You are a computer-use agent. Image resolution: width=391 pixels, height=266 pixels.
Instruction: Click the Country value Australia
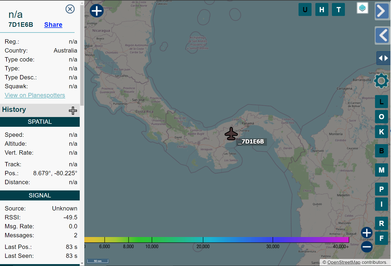tap(65, 51)
